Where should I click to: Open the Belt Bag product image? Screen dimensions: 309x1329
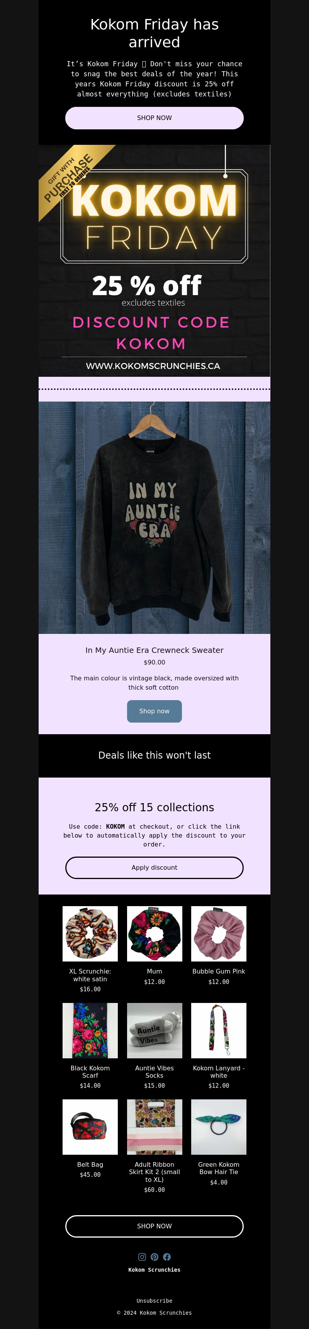point(90,1127)
